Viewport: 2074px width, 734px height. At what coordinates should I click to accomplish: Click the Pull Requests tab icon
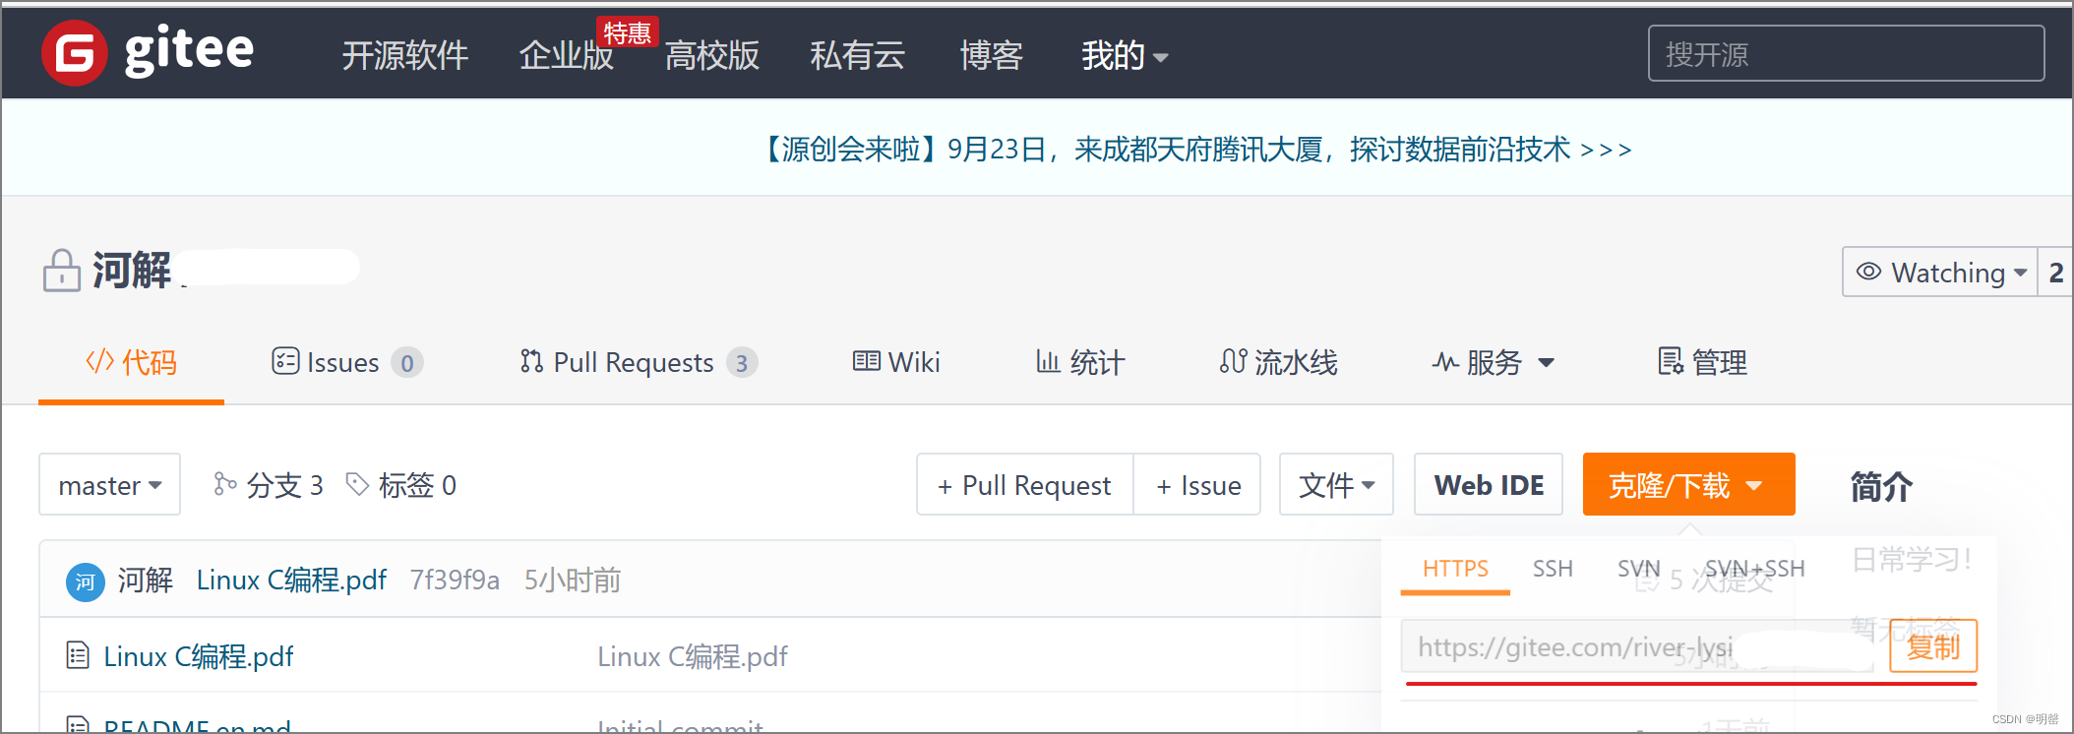click(531, 361)
